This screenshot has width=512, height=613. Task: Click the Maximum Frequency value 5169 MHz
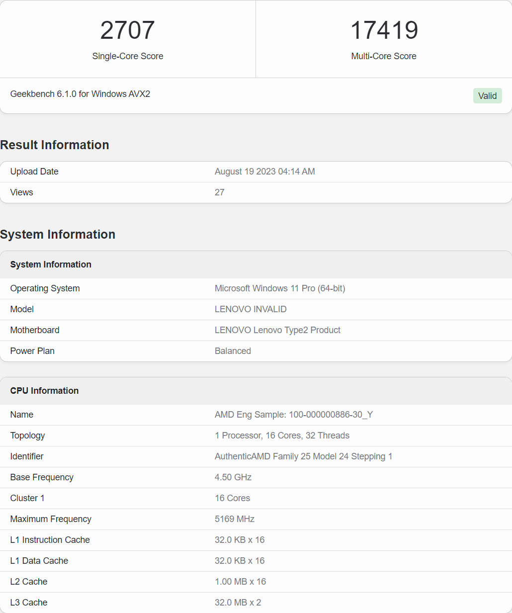click(x=234, y=519)
